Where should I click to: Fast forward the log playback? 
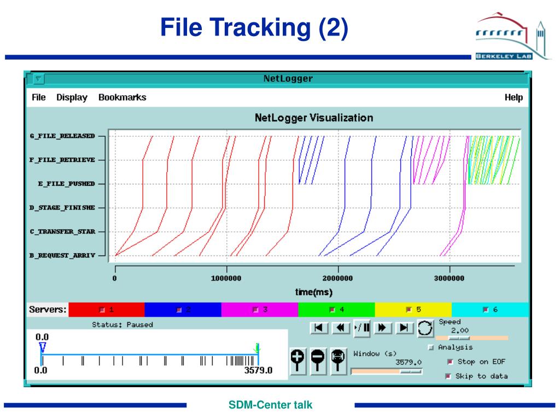coord(382,328)
